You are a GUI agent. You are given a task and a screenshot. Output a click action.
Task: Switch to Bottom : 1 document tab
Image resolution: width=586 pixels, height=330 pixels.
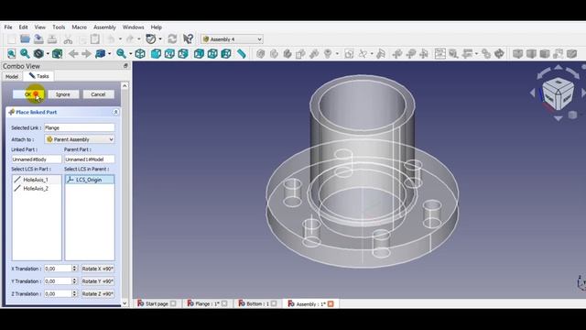click(257, 303)
